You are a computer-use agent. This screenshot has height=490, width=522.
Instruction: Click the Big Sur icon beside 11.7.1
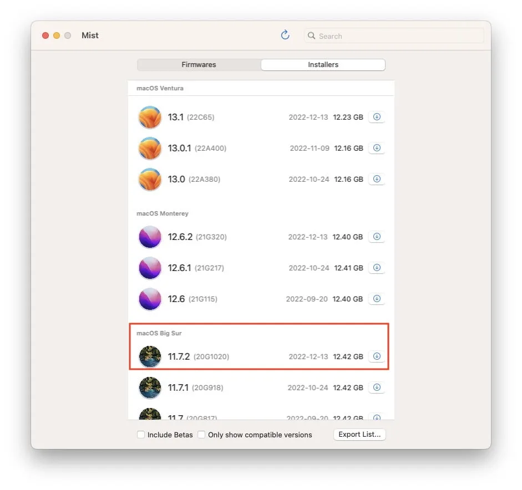pos(150,387)
